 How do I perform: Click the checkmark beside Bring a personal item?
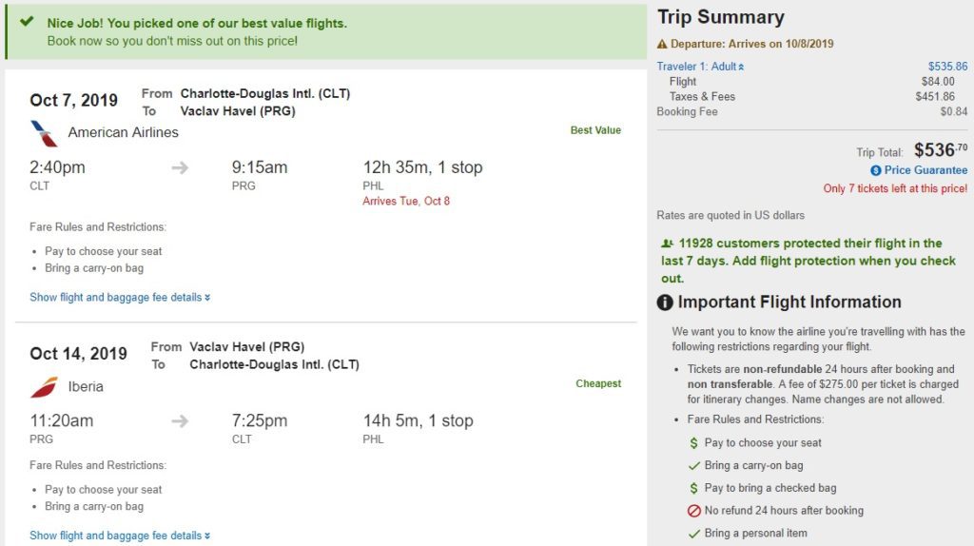click(694, 534)
